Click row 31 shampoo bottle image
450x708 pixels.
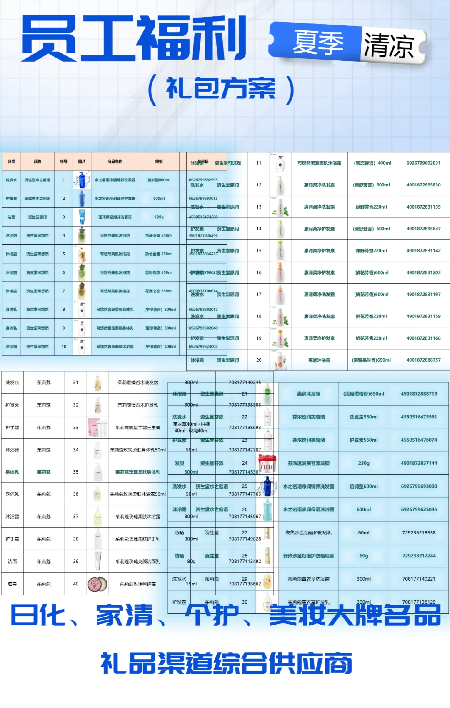pos(97,383)
